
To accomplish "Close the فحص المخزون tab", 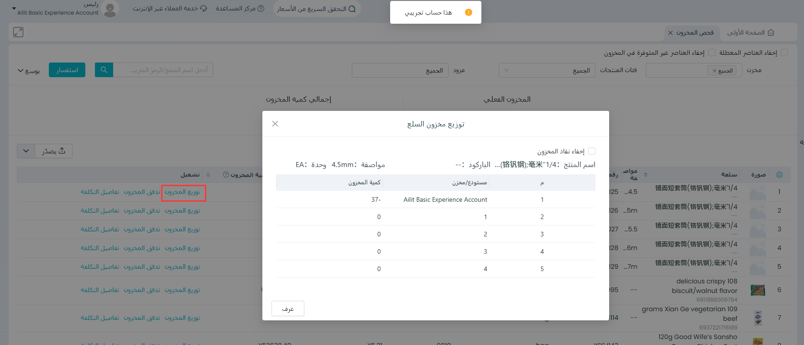I will pyautogui.click(x=670, y=33).
